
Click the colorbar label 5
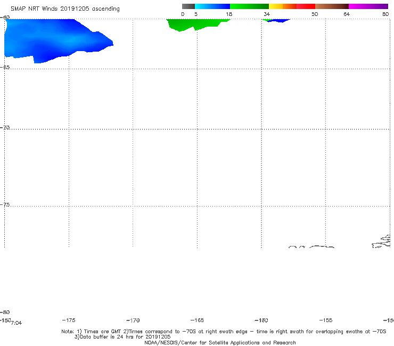point(196,14)
